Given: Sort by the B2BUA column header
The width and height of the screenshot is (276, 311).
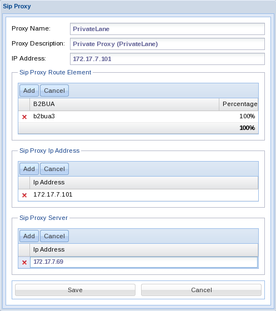Looking at the screenshot, I should (x=124, y=104).
